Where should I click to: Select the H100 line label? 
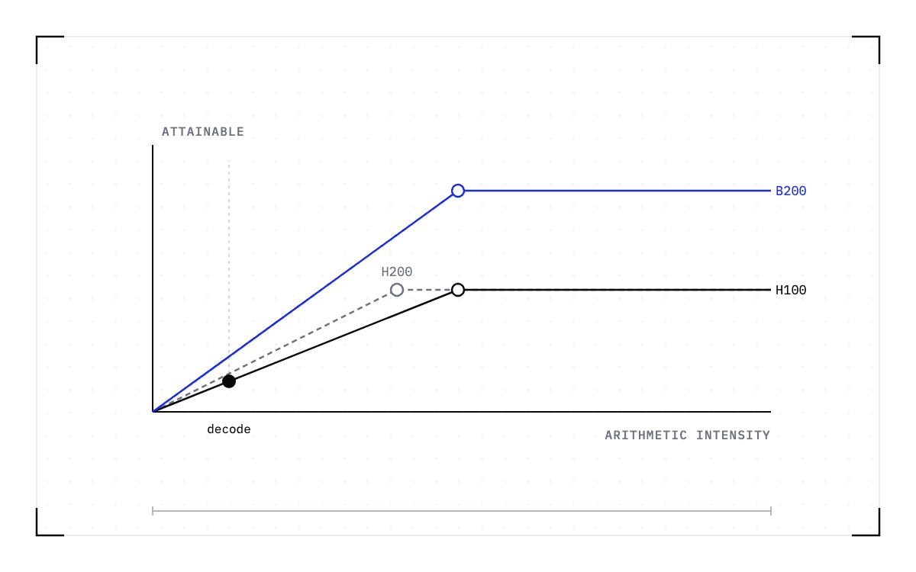pos(791,290)
